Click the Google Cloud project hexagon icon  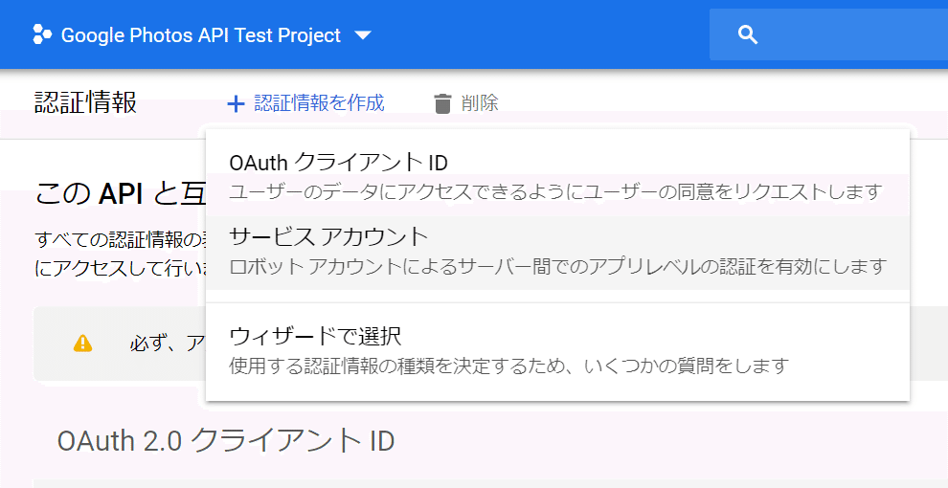[42, 35]
